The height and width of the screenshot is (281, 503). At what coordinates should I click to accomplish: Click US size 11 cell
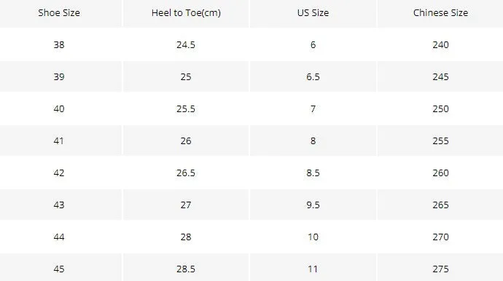(x=313, y=269)
